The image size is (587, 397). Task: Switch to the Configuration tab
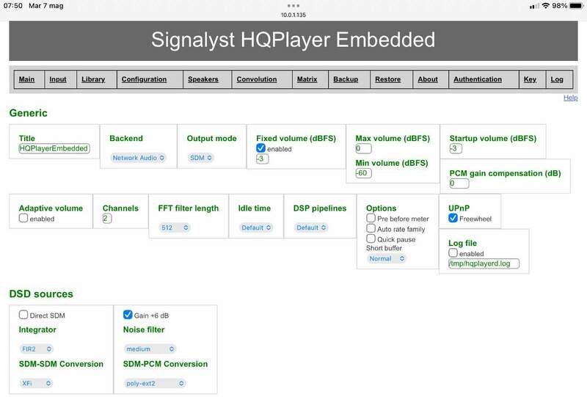(x=144, y=79)
